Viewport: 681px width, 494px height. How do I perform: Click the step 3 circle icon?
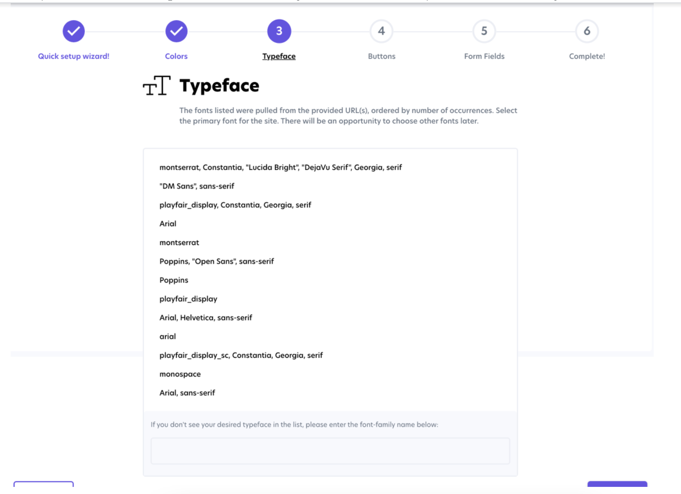click(279, 31)
